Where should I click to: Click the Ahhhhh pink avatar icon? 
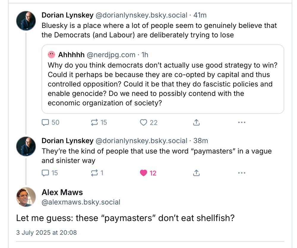coord(51,55)
